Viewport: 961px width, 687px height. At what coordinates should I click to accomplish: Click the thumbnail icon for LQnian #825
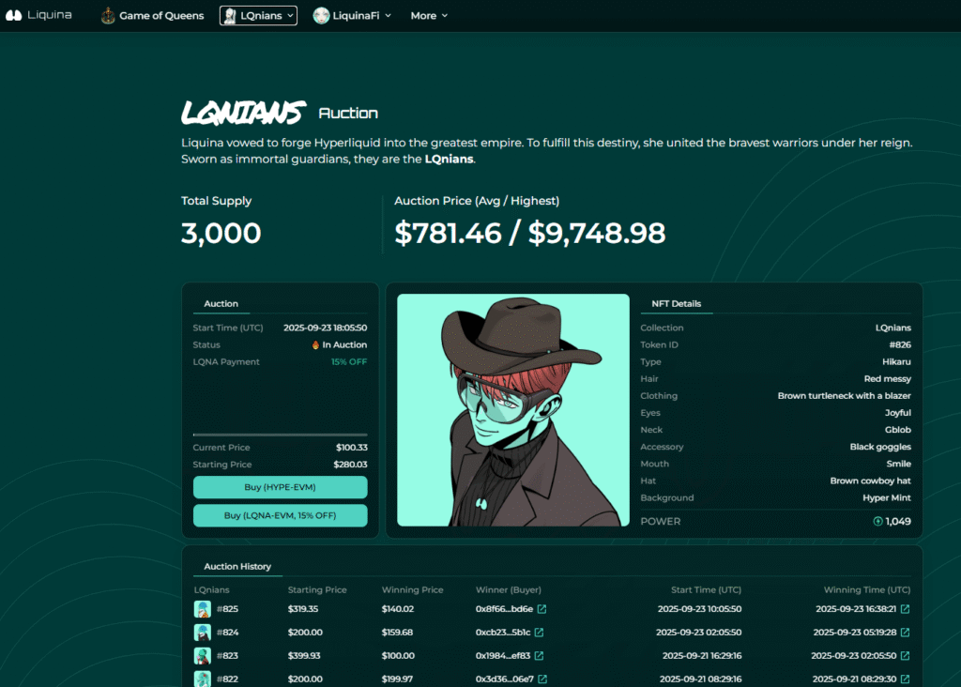(x=203, y=609)
